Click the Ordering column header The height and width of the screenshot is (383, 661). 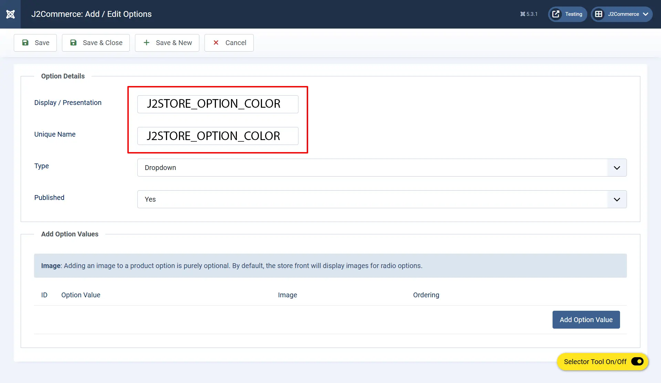(x=426, y=295)
